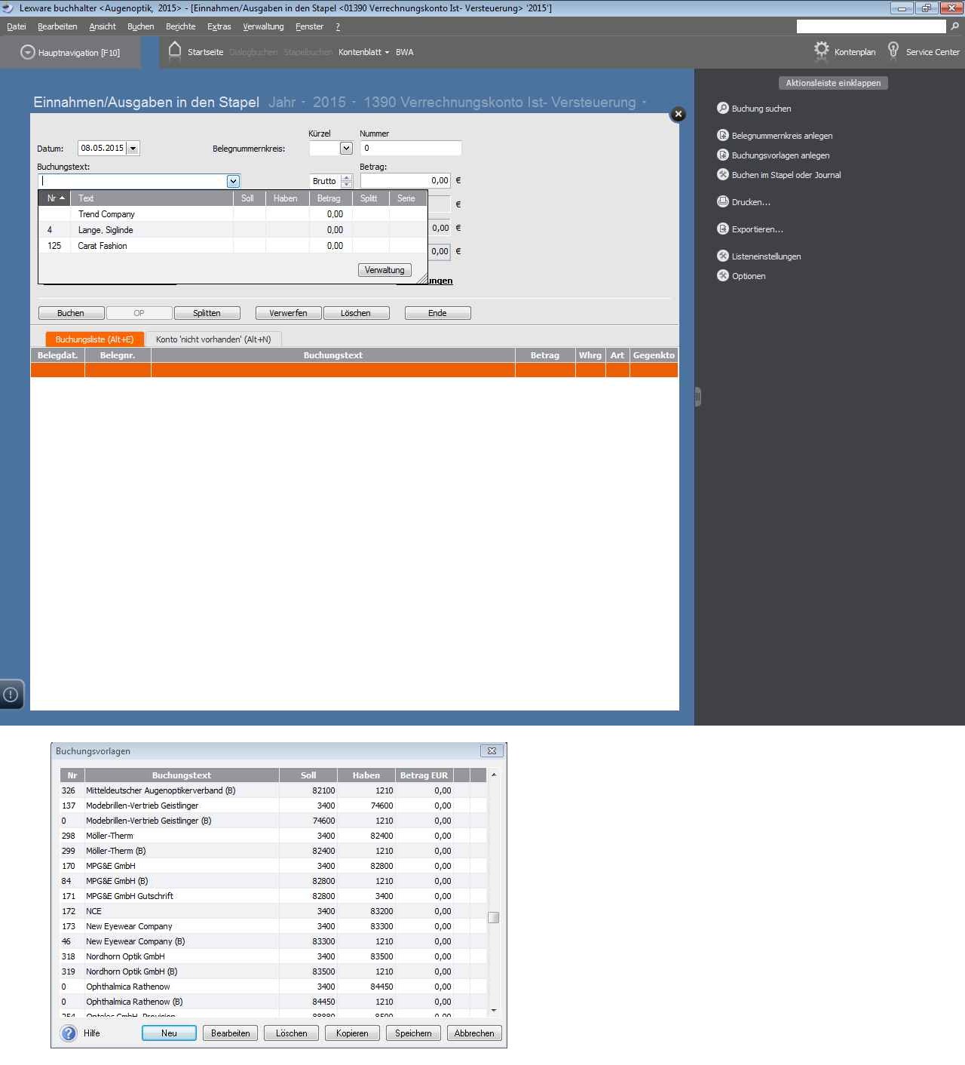Open the Kontenplan gear icon
Screen dimensions: 965x1065
[821, 51]
